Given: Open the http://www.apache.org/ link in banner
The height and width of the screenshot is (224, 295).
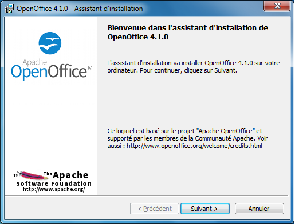Looking at the screenshot, I should click(54, 189).
